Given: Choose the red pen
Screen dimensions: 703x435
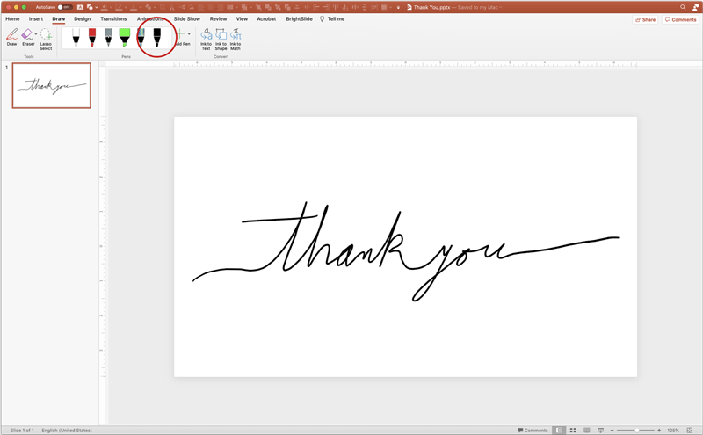Looking at the screenshot, I should [x=92, y=37].
